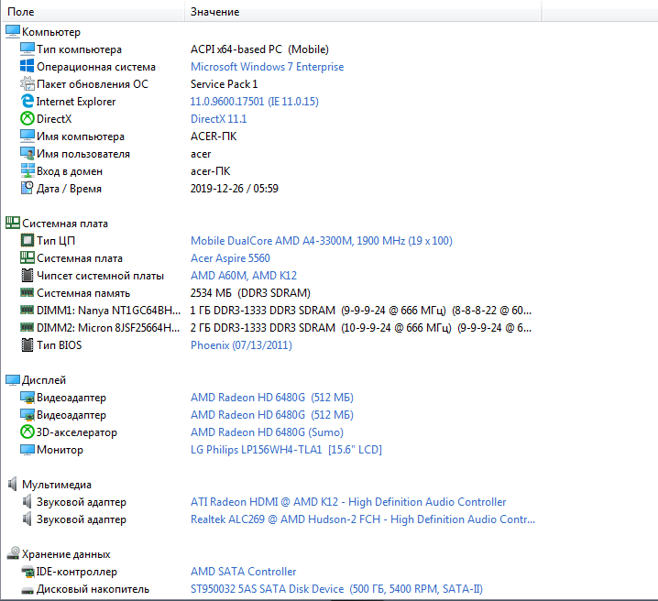Screen dimensions: 658x601
Task: Click the Системная память RAM icon
Action: click(27, 292)
